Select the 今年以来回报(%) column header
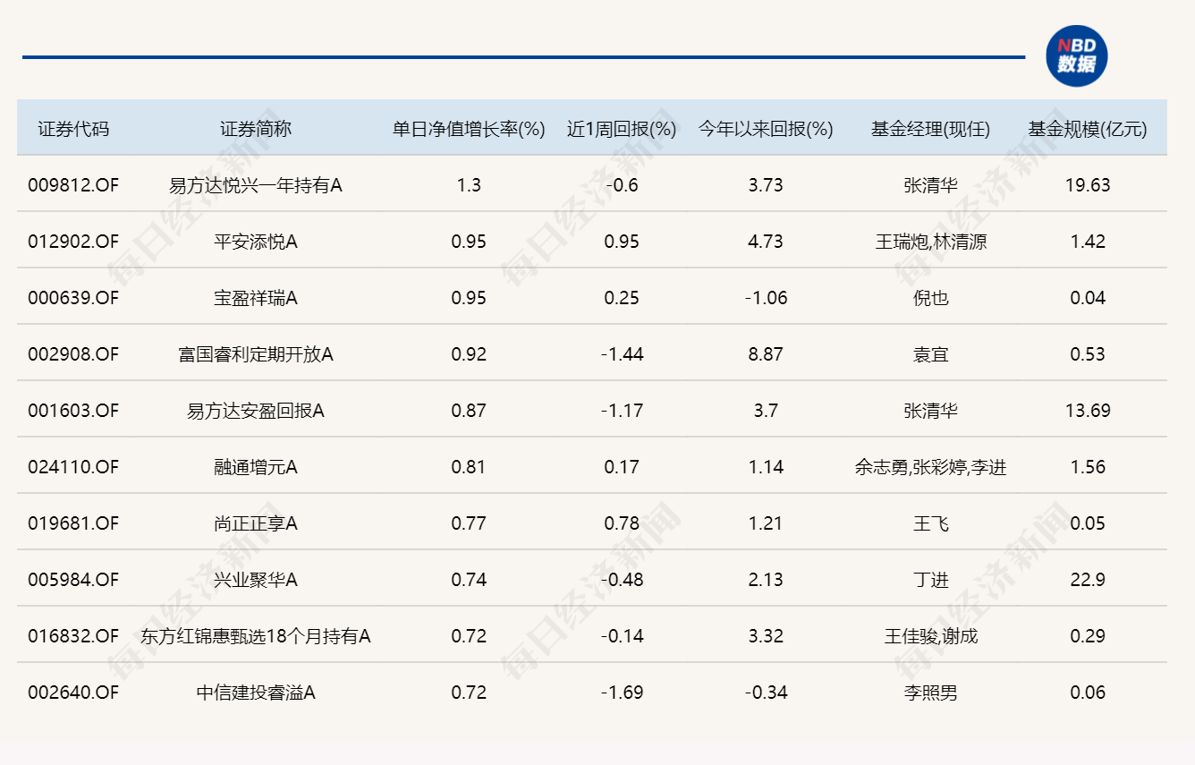 tap(766, 129)
